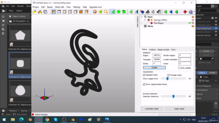
Task: Open project file with yellow folder icon
Action: tap(34, 12)
